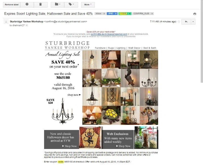
Task: Open the Inbox label
Action: tap(99, 13)
